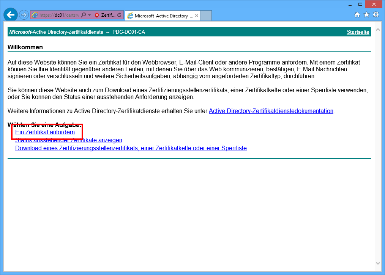Screen dimensions: 385x275
Task: Open the Home page icon
Action: coord(357,15)
